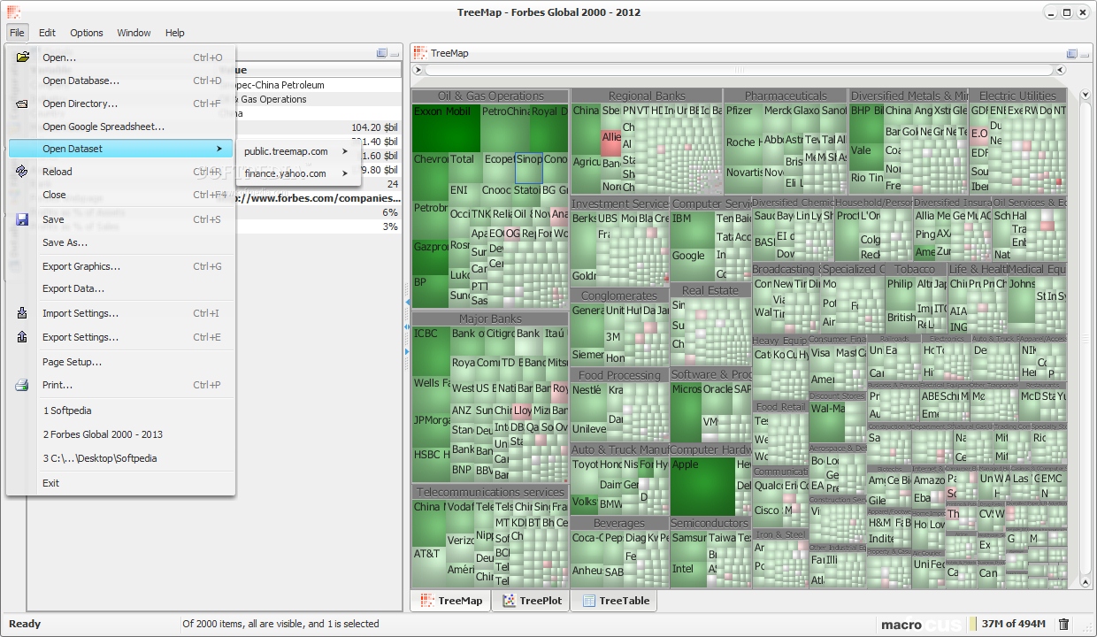This screenshot has height=637, width=1097.
Task: Open recent file Desktop\Softpedia path
Action: 120,458
